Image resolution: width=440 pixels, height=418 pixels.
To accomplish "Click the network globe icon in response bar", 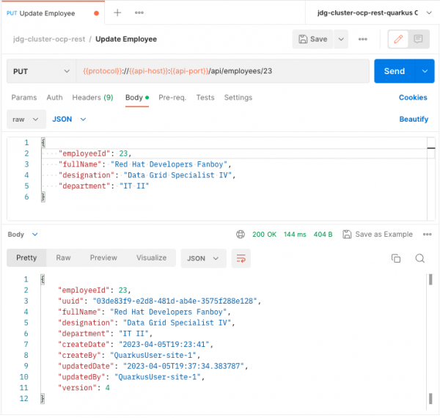I will [240, 235].
